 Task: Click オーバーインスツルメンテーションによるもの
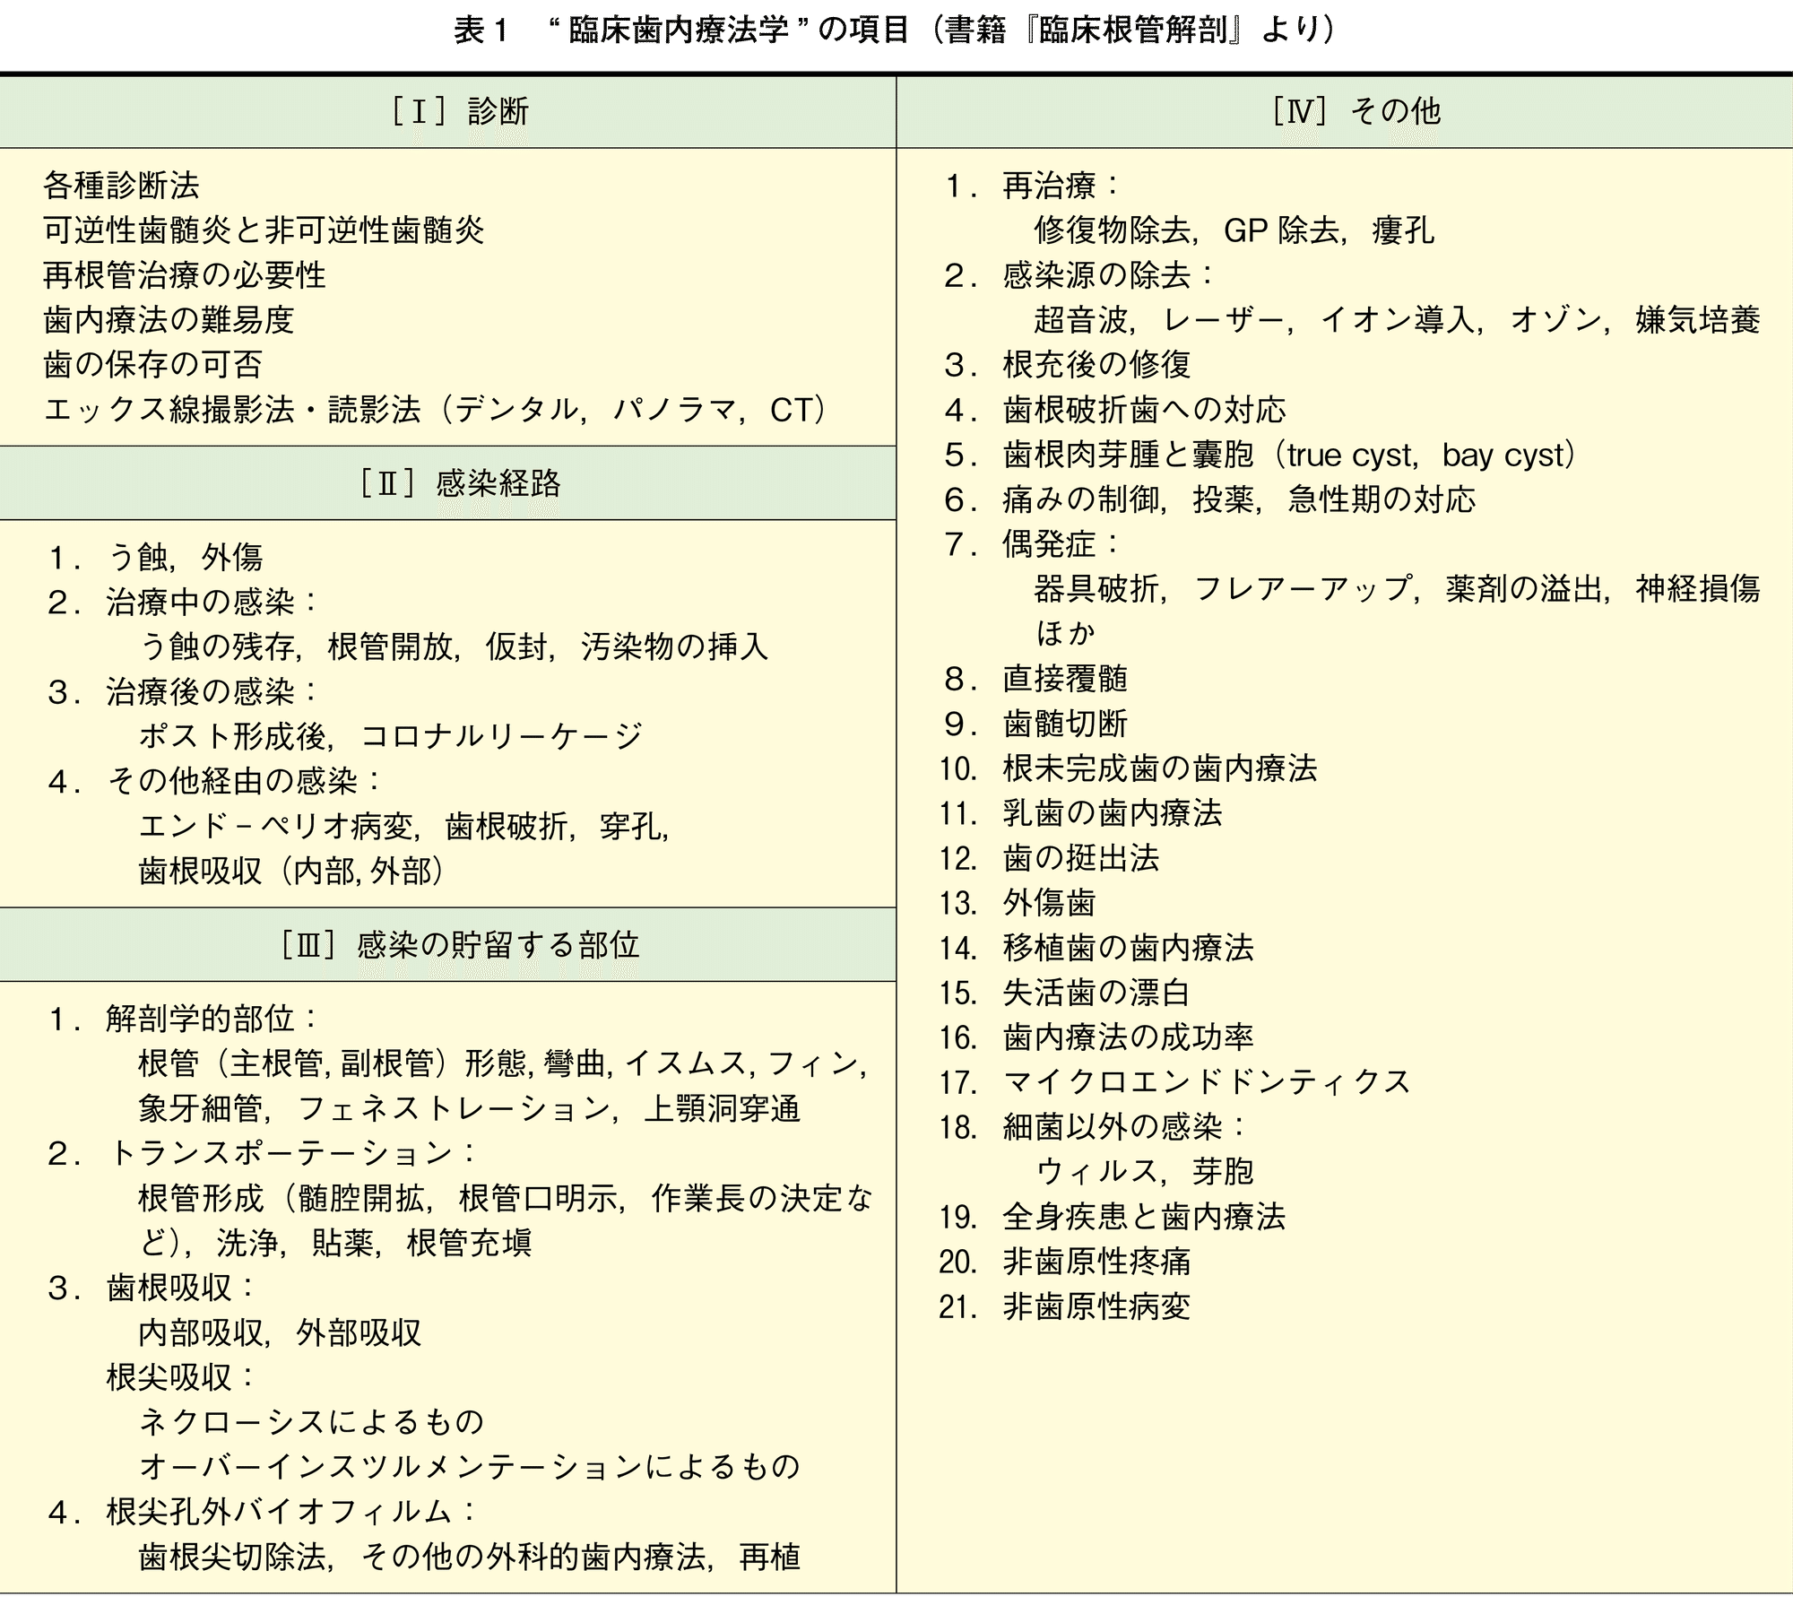click(470, 1468)
